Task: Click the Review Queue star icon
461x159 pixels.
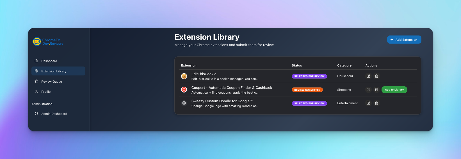Action: click(x=36, y=81)
